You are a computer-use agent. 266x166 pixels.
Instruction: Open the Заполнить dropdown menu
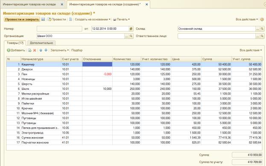point(59,50)
